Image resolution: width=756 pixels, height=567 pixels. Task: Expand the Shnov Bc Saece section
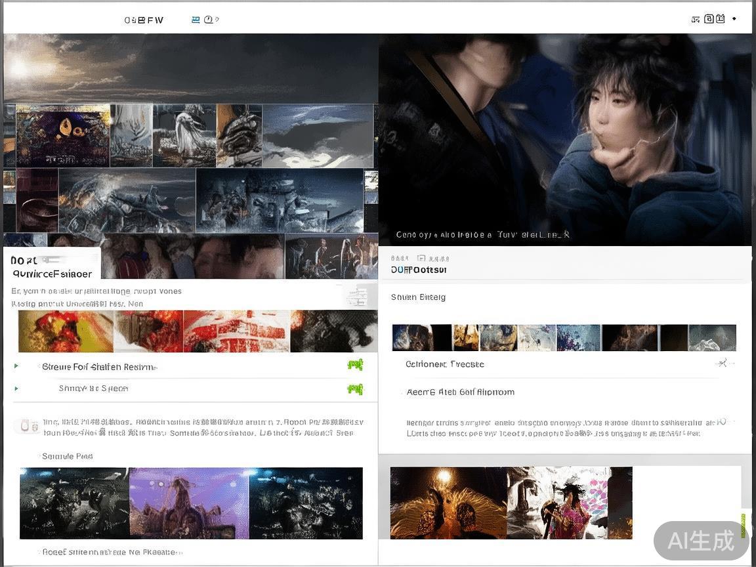[16, 388]
